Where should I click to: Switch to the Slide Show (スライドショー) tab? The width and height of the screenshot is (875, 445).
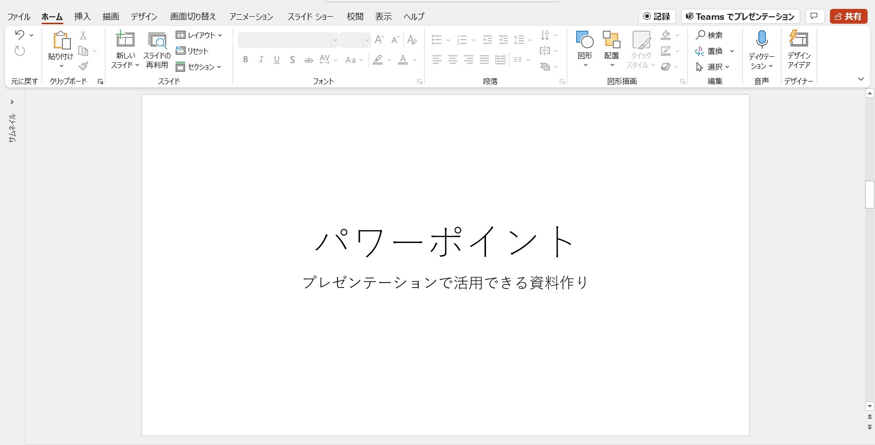310,16
